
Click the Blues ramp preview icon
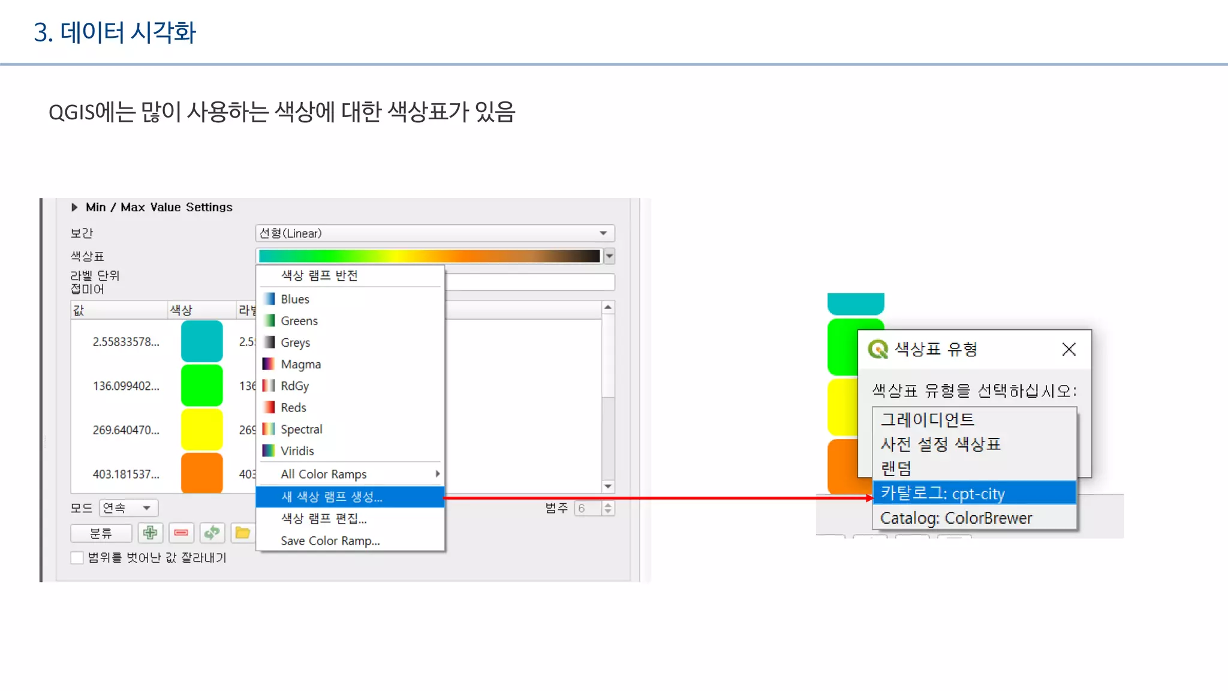pos(269,299)
